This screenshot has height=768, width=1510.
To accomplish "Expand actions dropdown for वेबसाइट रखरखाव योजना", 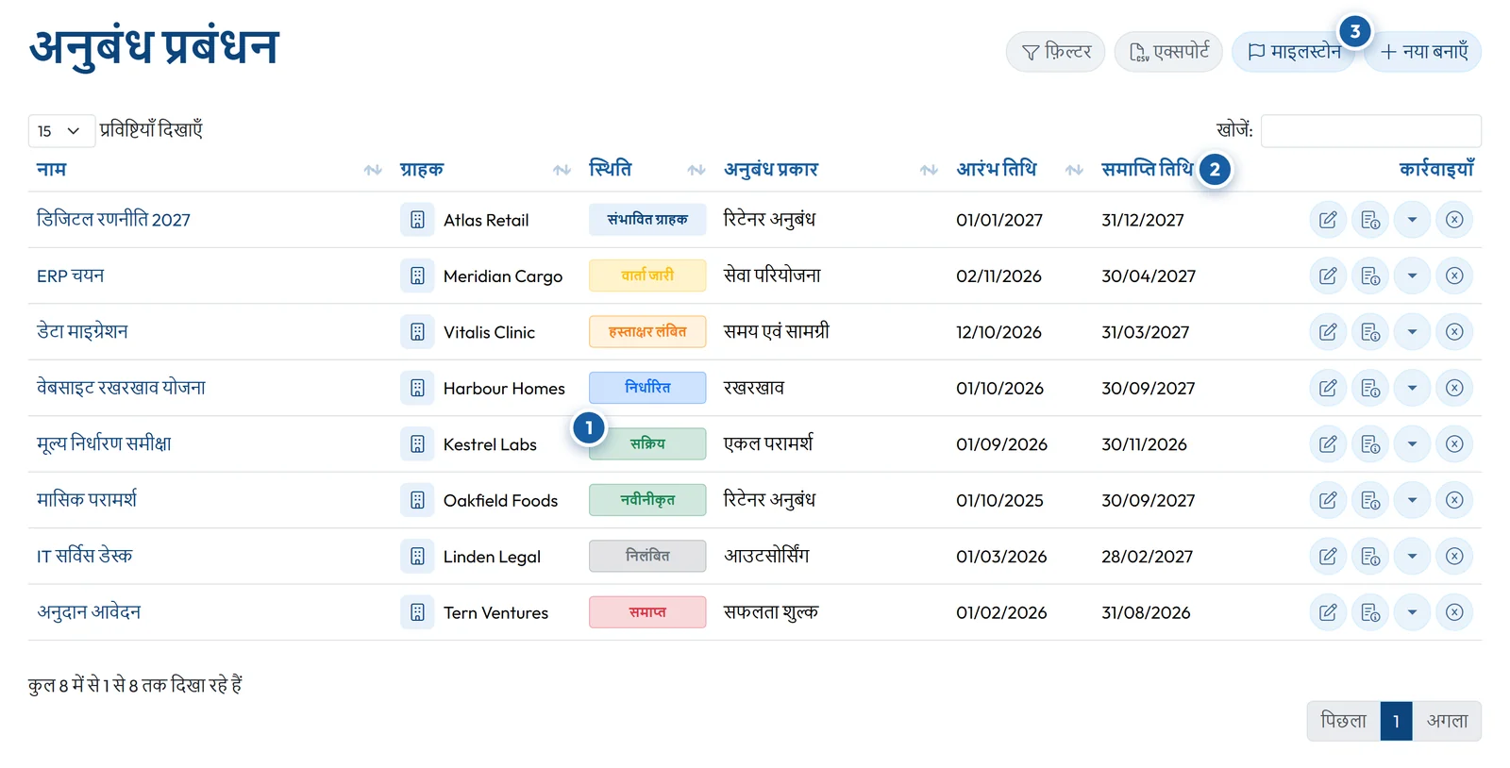I will (x=1412, y=388).
